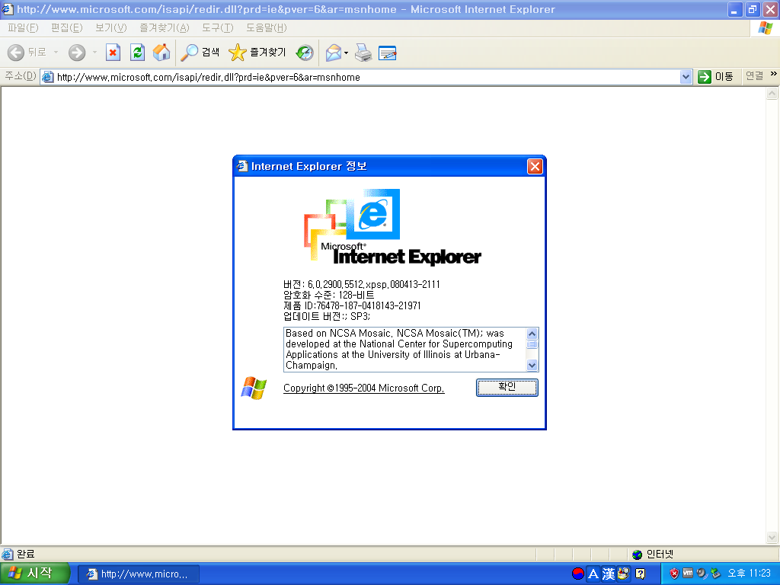Screen dimensions: 780x585
Task: Open the 즐겨찾기(A) menu
Action: 165,28
